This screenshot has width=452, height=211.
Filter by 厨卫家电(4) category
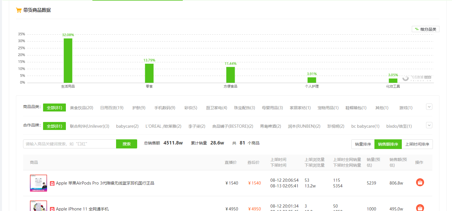point(216,108)
